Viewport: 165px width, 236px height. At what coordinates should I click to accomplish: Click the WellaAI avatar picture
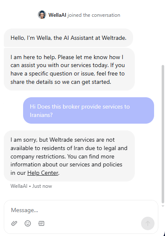42,15
